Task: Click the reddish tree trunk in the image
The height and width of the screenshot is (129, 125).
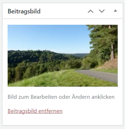Action: click(x=112, y=51)
